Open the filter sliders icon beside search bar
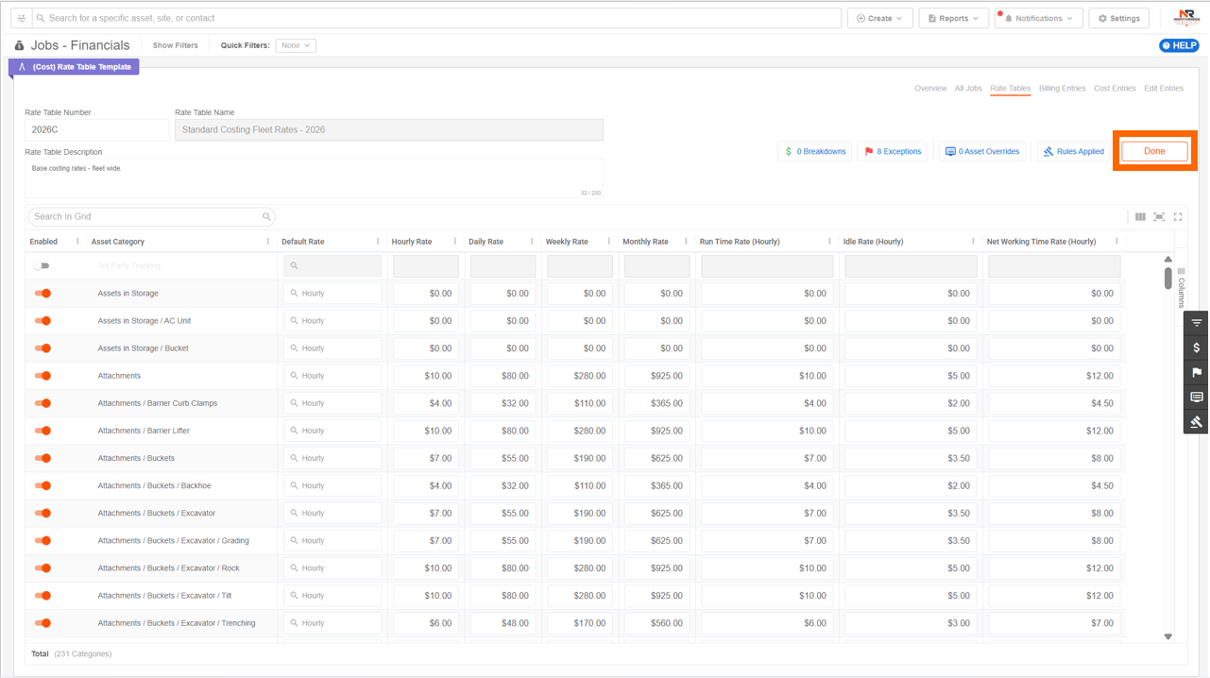Image resolution: width=1210 pixels, height=678 pixels. tap(21, 18)
